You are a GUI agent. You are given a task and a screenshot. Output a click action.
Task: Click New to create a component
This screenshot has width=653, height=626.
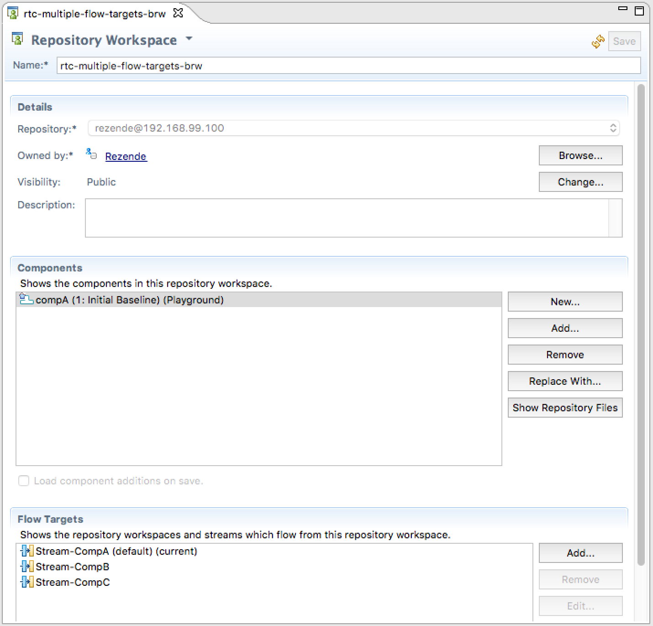(565, 302)
